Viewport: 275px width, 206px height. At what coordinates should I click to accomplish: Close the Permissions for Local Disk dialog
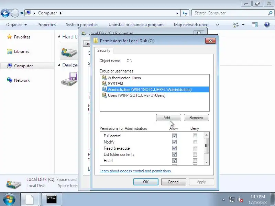coord(210,41)
